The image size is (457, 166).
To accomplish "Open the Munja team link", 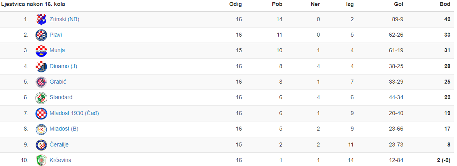I will 57,51.
